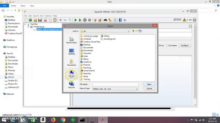Click the Collapse All minus icon
This screenshot has width=220, height=123.
65,20
